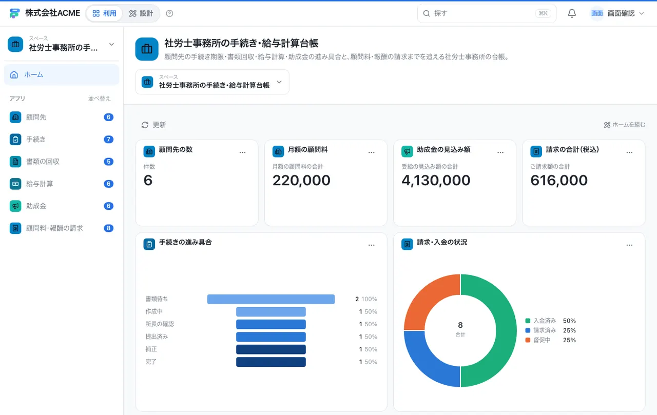Open the 顧問料・報酬の請求 app in sidebar
This screenshot has width=657, height=415.
(62, 228)
